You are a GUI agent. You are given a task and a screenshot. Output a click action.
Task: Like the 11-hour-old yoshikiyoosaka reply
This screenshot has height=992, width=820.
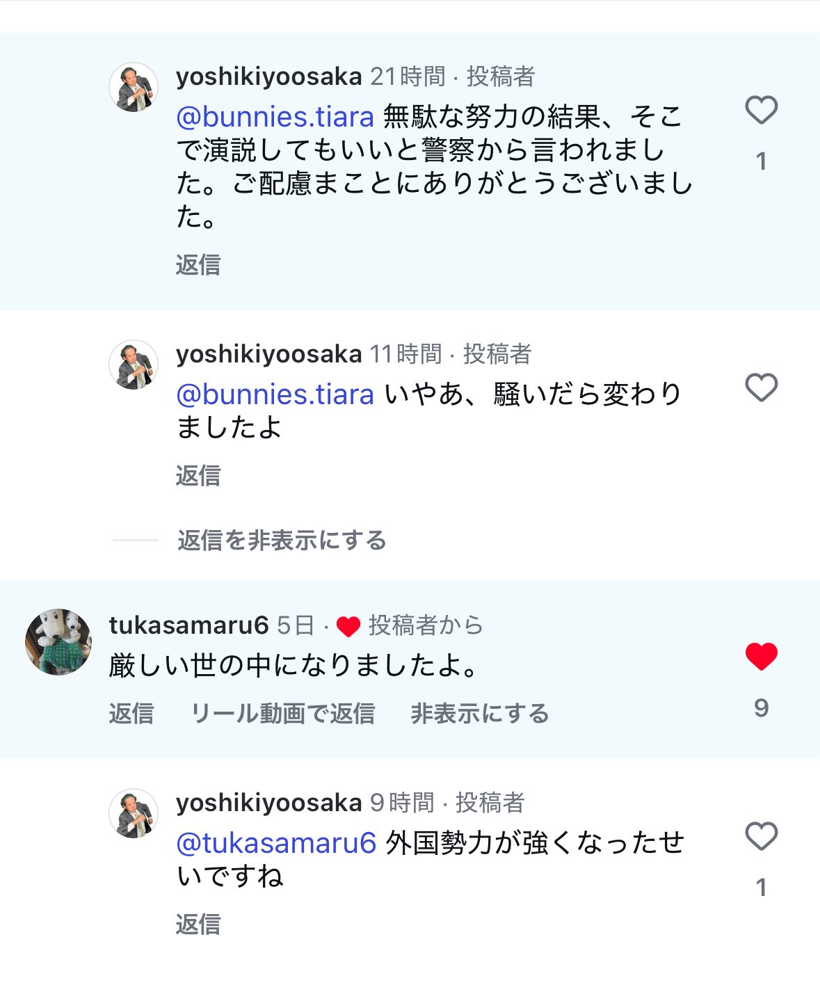click(761, 387)
